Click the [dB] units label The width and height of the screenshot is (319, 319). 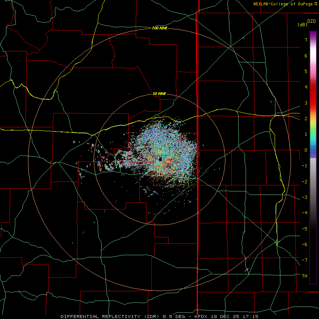[303, 24]
